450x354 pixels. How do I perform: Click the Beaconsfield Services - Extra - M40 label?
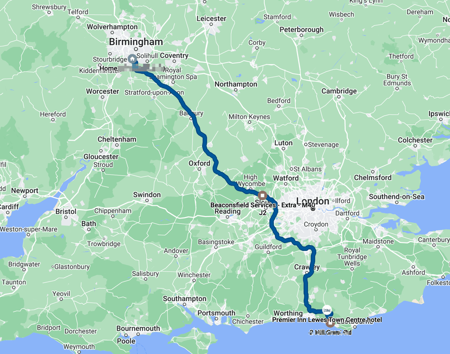(262, 205)
